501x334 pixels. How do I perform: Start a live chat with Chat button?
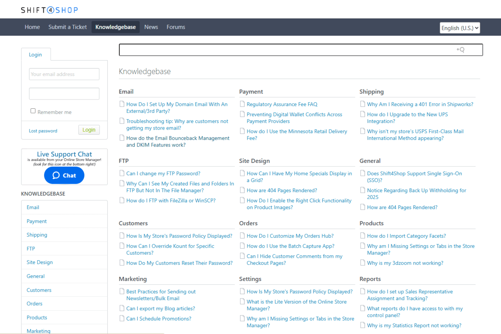point(64,175)
